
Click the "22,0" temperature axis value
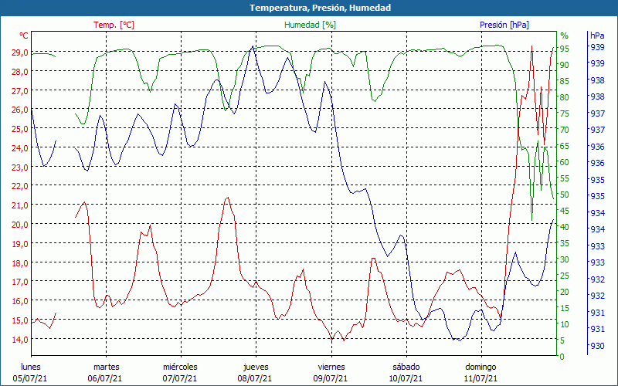(x=21, y=186)
